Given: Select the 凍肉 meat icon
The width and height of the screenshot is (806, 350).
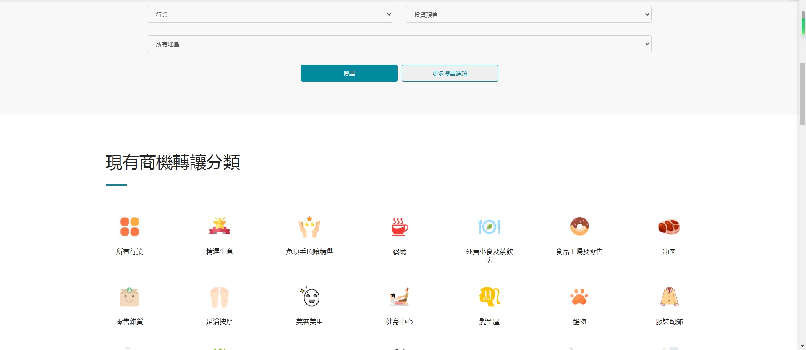Looking at the screenshot, I should [x=669, y=226].
